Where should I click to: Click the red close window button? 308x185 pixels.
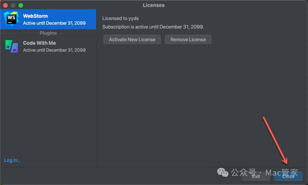(x=5, y=5)
